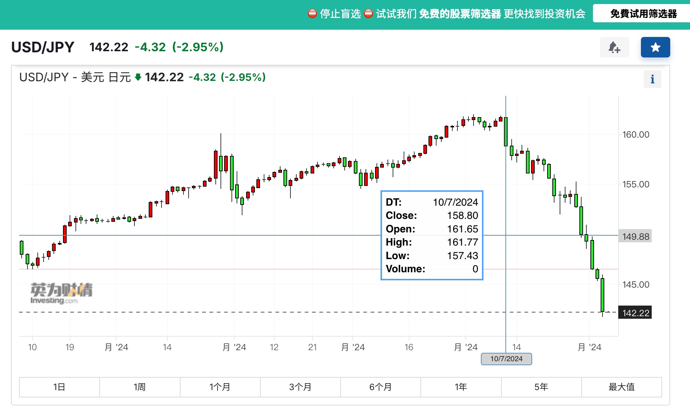Click the green down arrow beside chart price
690x415 pixels.
(138, 77)
